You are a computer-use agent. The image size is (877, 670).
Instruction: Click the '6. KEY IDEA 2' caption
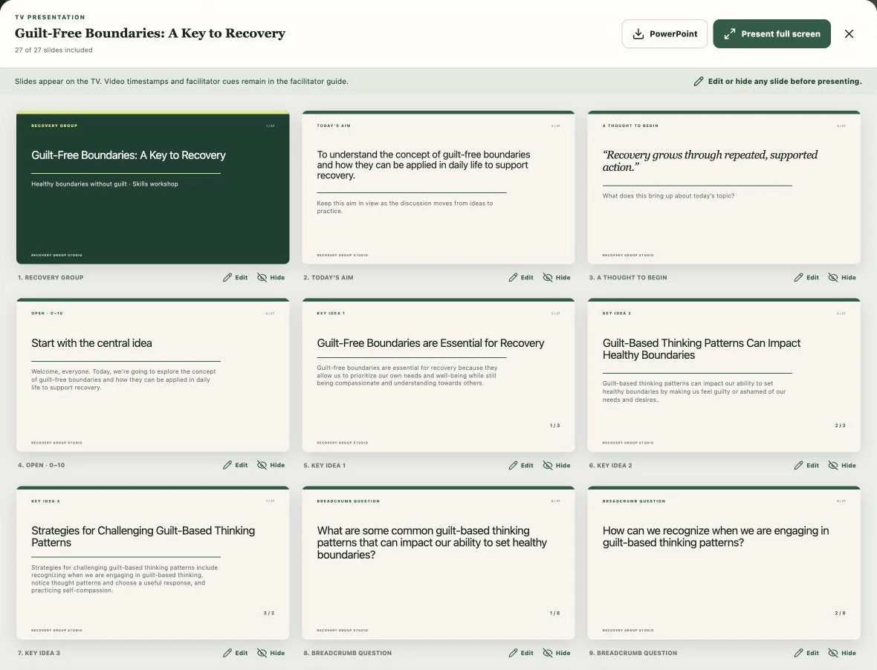(611, 465)
